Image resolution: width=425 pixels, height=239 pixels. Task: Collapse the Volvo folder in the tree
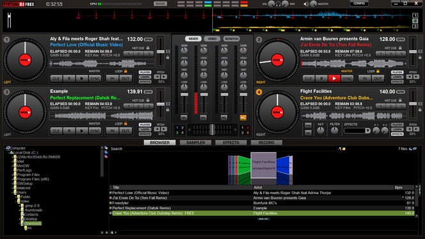[x=16, y=201]
